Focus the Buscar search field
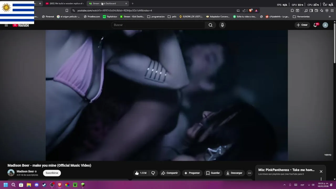 [x=158, y=25]
